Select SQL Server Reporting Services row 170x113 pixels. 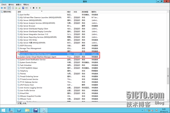pyautogui.click(x=58, y=37)
